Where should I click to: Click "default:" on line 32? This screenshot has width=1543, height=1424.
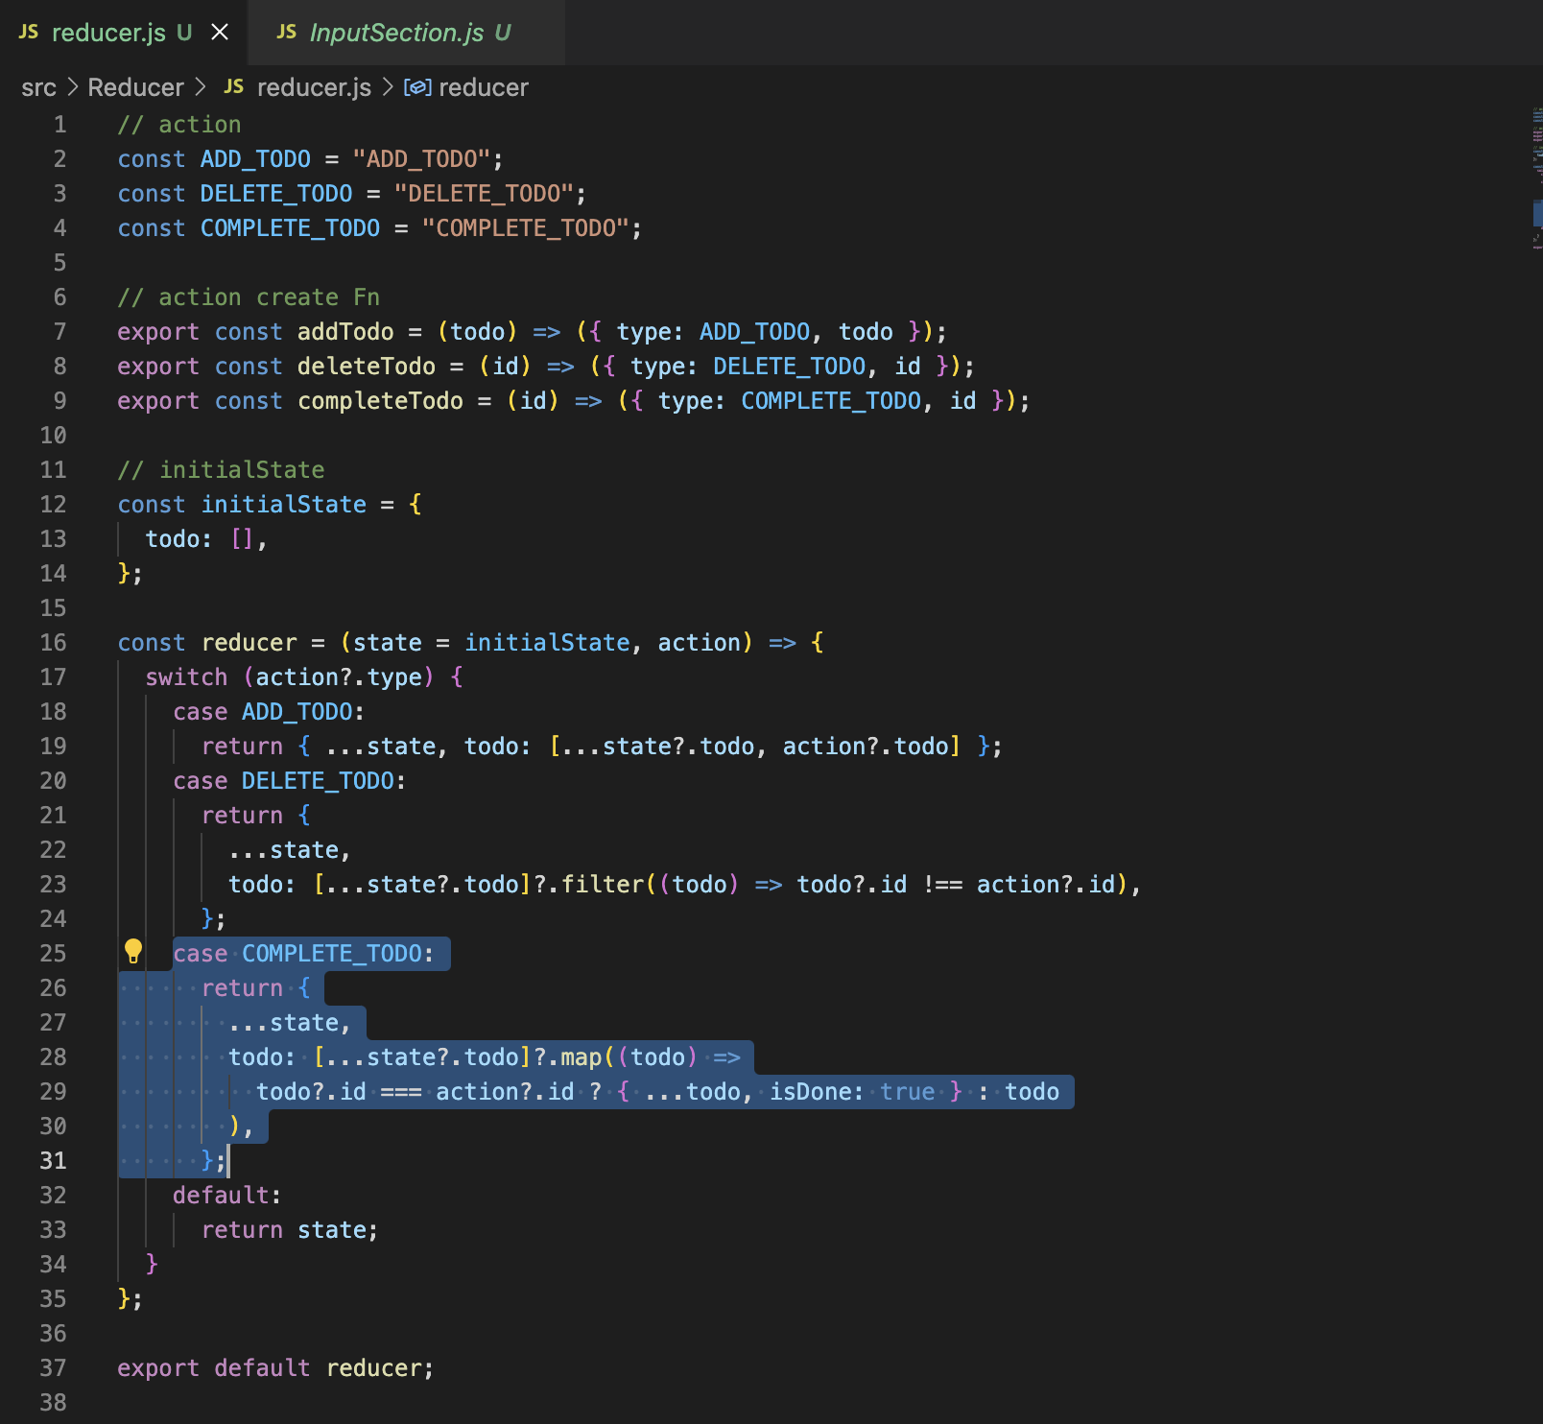coord(227,1196)
